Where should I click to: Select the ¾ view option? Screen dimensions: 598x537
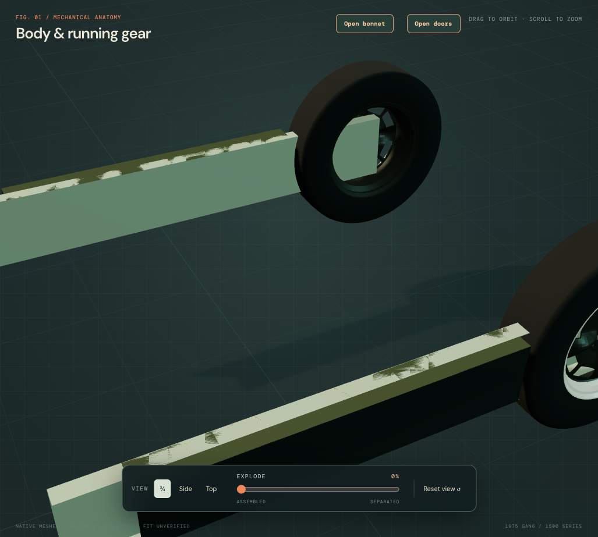pyautogui.click(x=162, y=489)
